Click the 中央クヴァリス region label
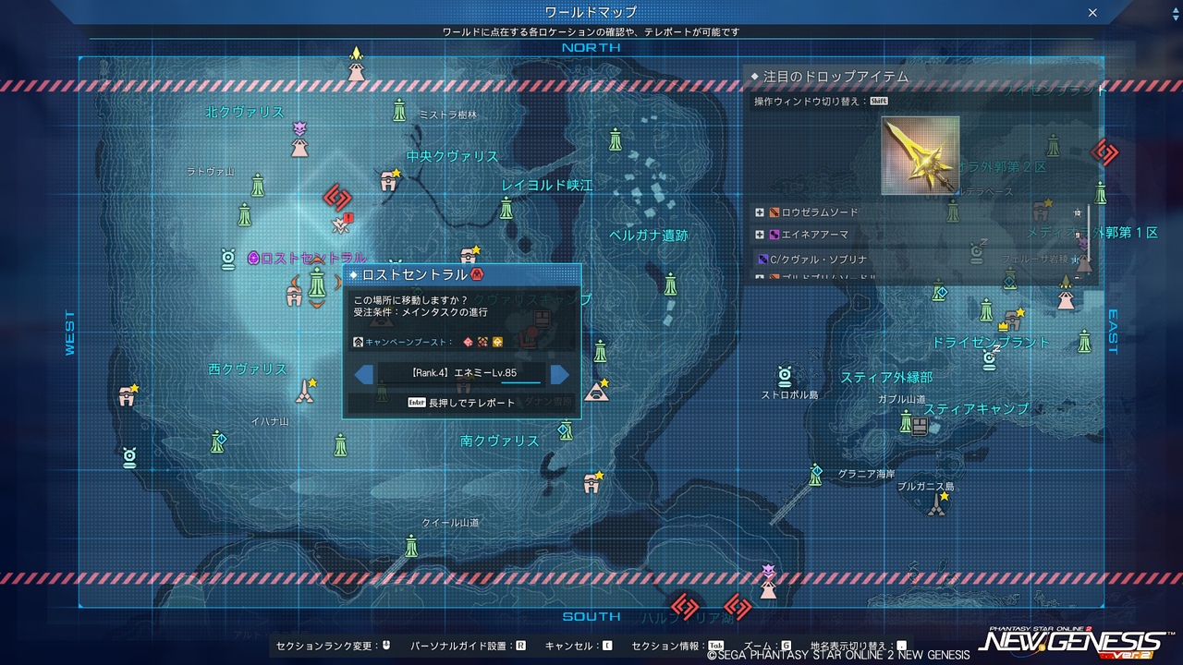Viewport: 1183px width, 665px height. click(x=452, y=156)
